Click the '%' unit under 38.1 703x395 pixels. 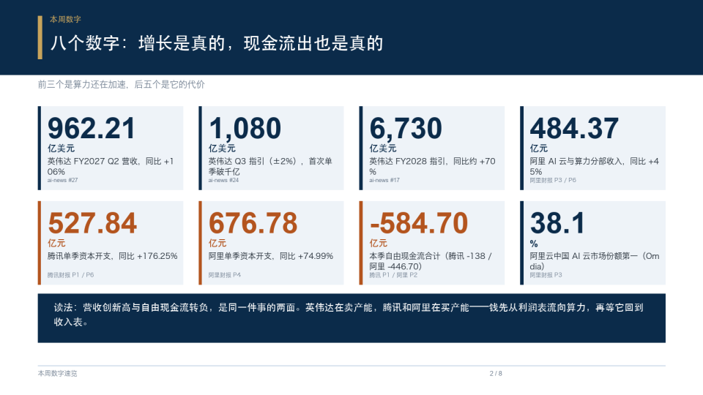[534, 244]
